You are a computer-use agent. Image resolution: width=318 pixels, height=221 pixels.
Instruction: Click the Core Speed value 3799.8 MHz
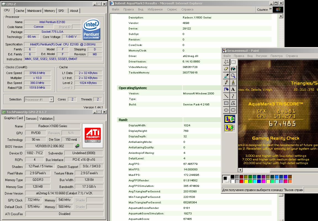37,73
